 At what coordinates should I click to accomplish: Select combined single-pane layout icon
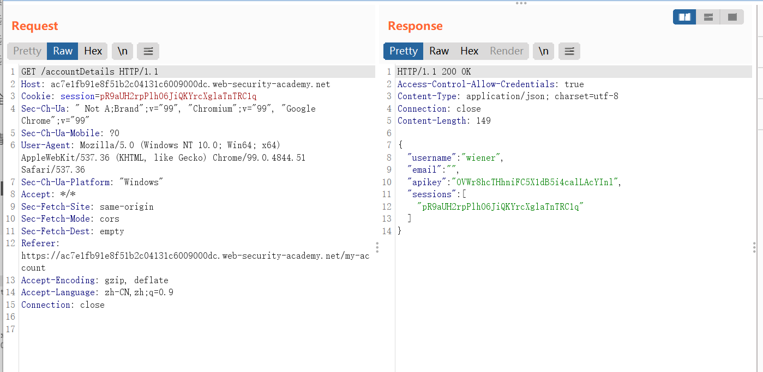732,17
